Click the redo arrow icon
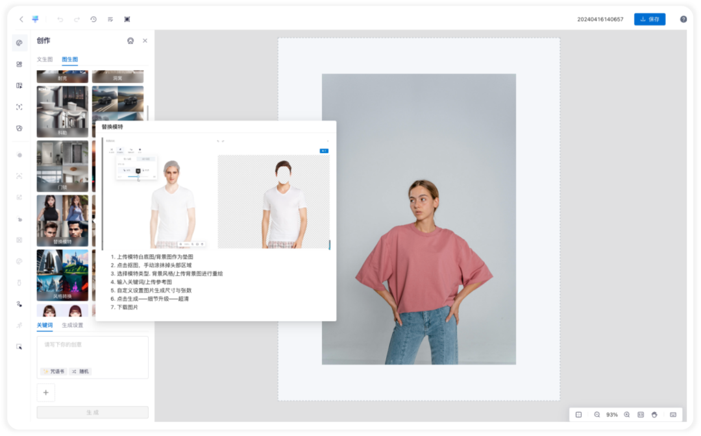This screenshot has height=436, width=701. pos(77,19)
